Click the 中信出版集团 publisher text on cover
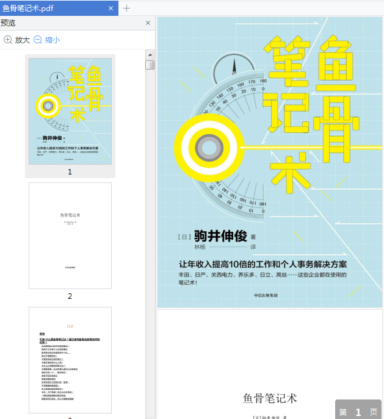 click(x=266, y=295)
